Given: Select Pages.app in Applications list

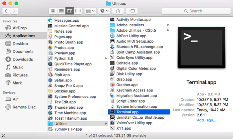Looking at the screenshot, I should (x=78, y=37).
